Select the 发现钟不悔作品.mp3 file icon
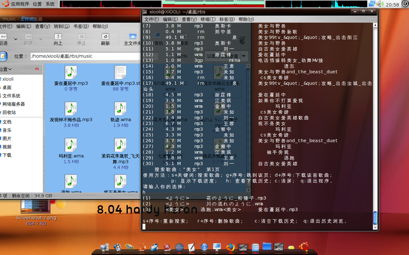Image resolution: width=409 pixels, height=255 pixels. (x=71, y=108)
